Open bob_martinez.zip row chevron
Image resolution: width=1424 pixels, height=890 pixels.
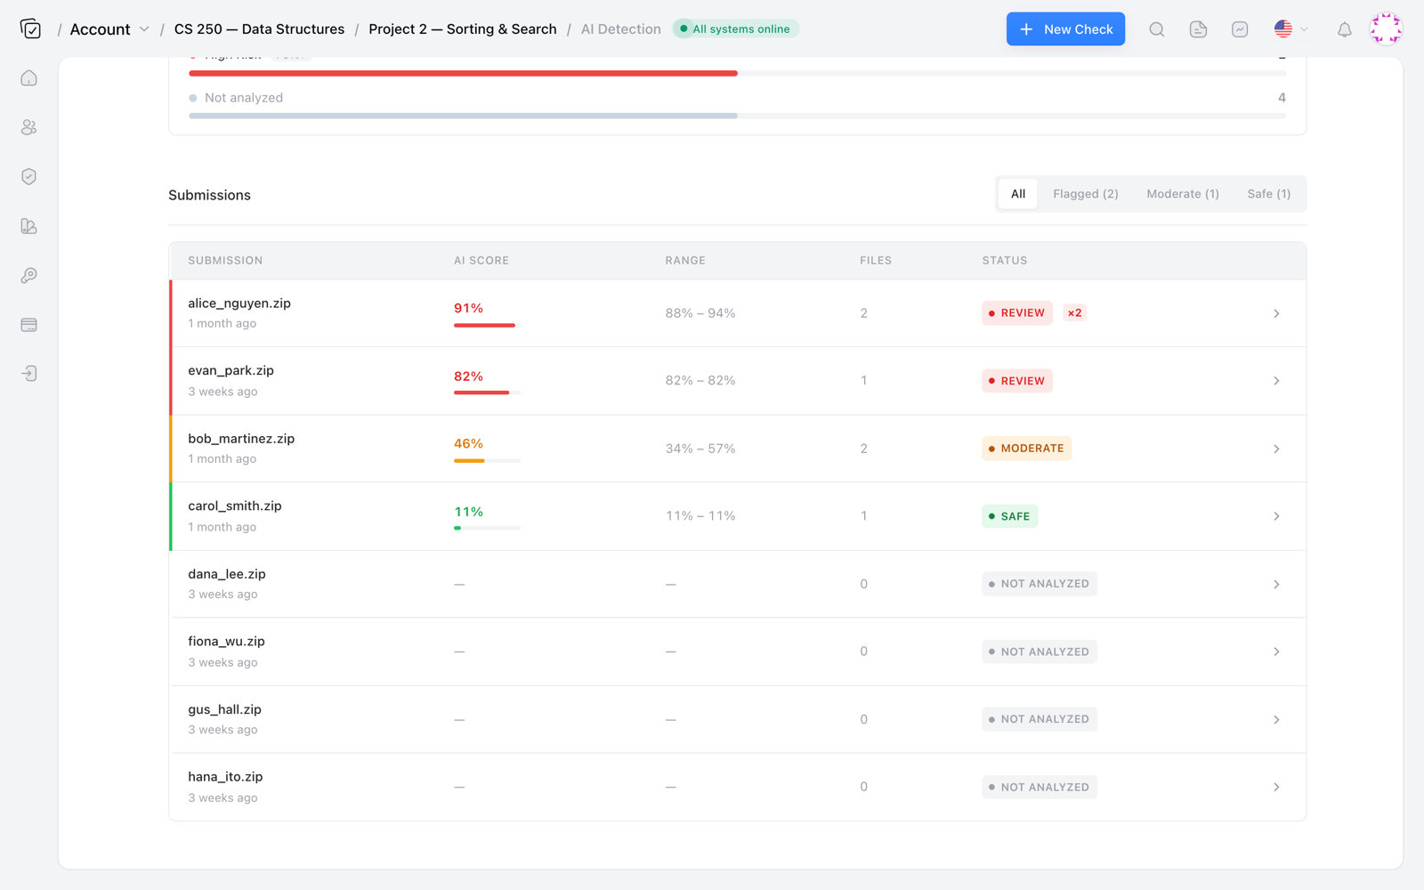(1276, 449)
